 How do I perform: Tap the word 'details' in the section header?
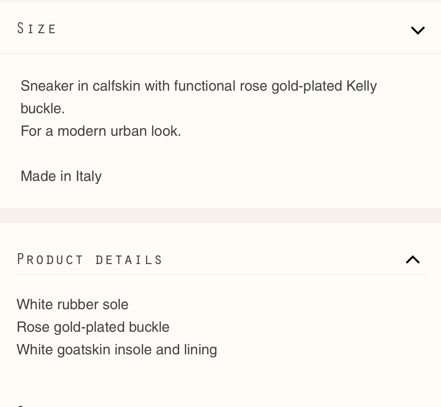click(x=129, y=260)
